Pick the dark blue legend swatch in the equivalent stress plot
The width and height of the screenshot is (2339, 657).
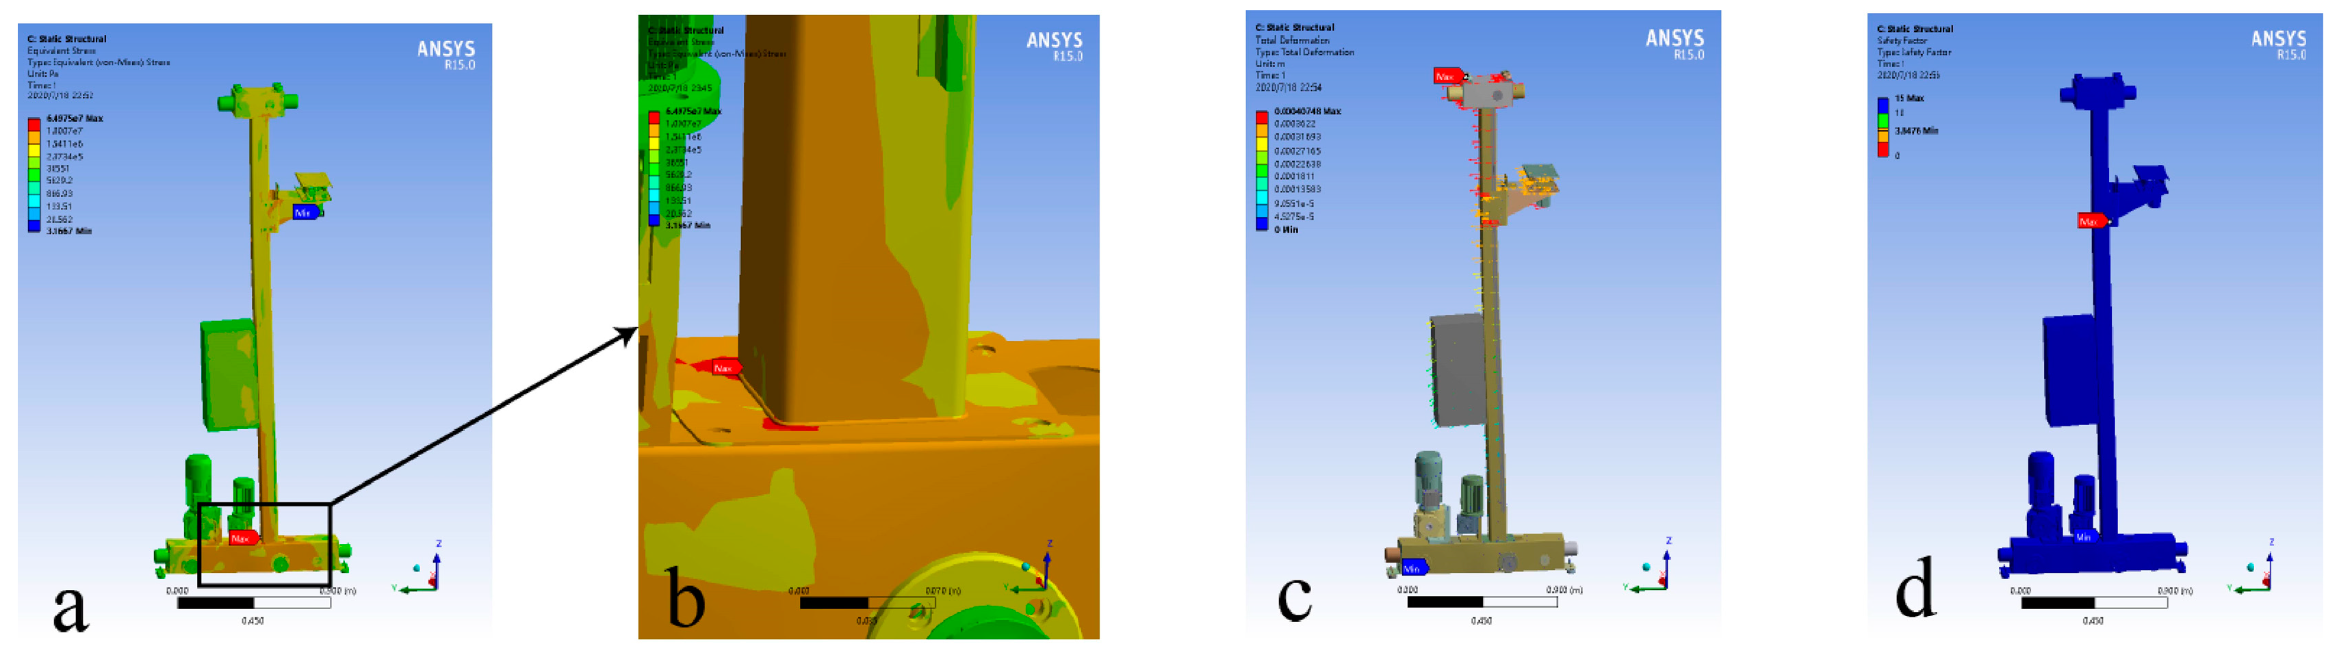pos(34,226)
